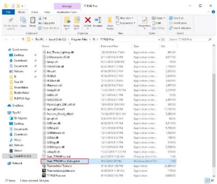Open the Quick Access Toolbar customize arrow
Screen dimensions: 217x184
point(22,6)
